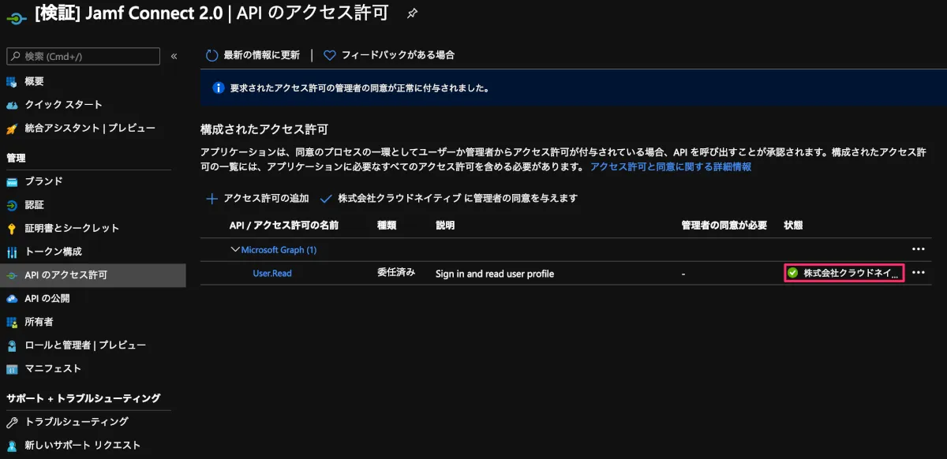This screenshot has height=459, width=947.
Task: Click the ロールと管理者 icon
Action: [12, 345]
